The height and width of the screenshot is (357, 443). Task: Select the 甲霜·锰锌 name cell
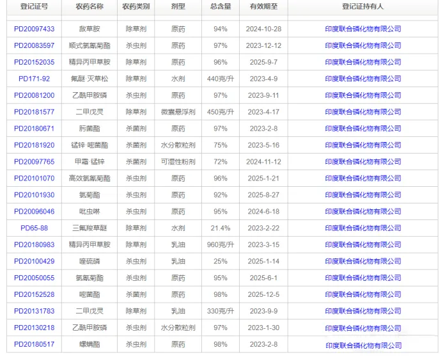(x=89, y=162)
